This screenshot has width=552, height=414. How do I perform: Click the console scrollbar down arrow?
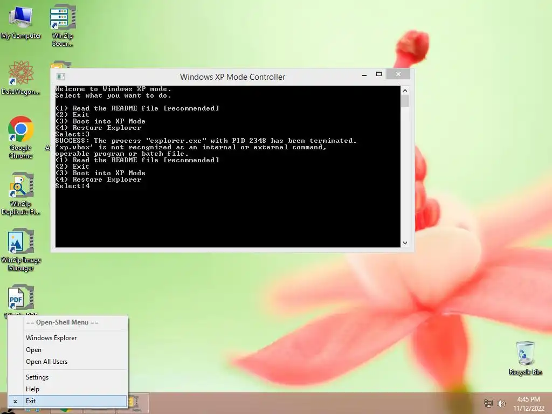pyautogui.click(x=405, y=243)
